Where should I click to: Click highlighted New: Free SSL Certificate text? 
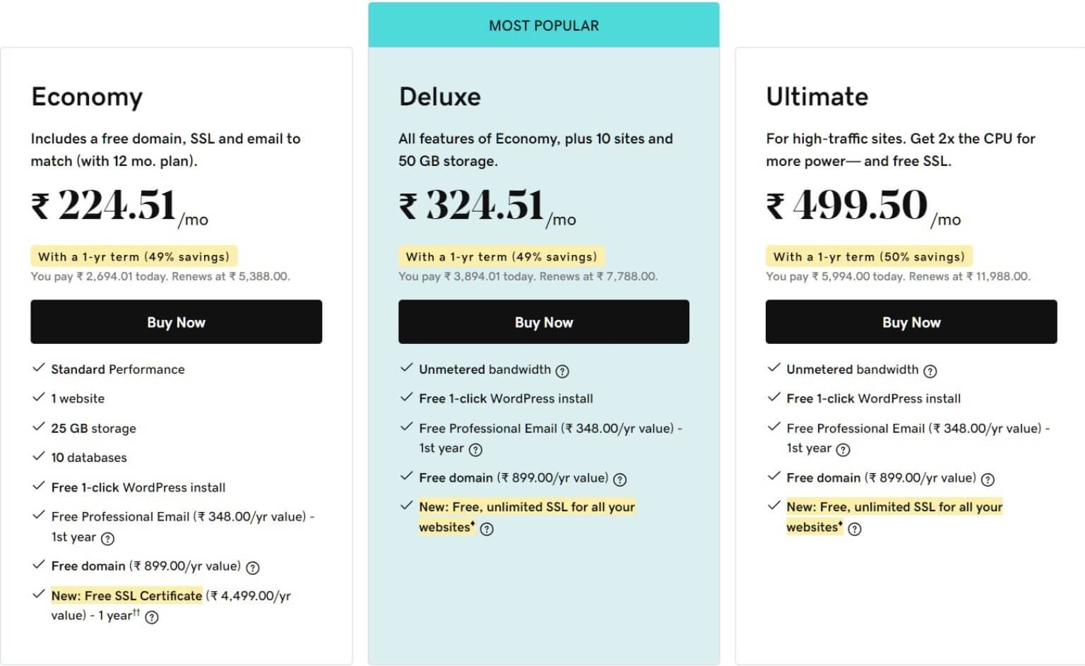126,595
